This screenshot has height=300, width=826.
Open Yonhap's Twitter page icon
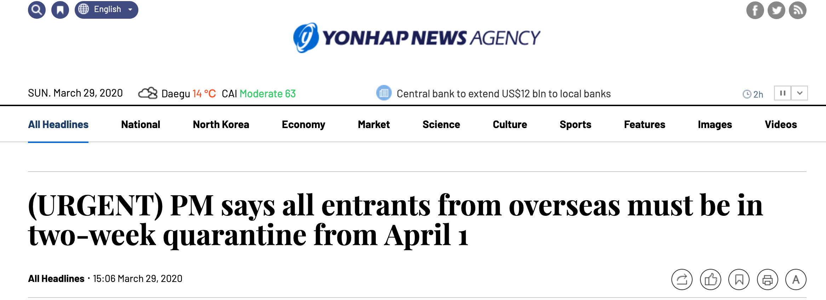coord(776,10)
